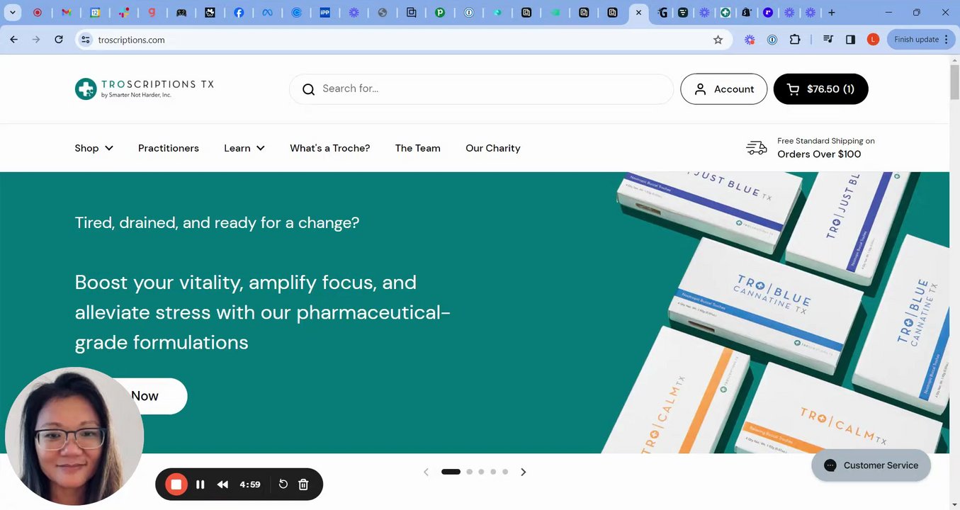Click the webcam bubble of the presenter
Viewport: 960px width, 510px height.
point(74,436)
